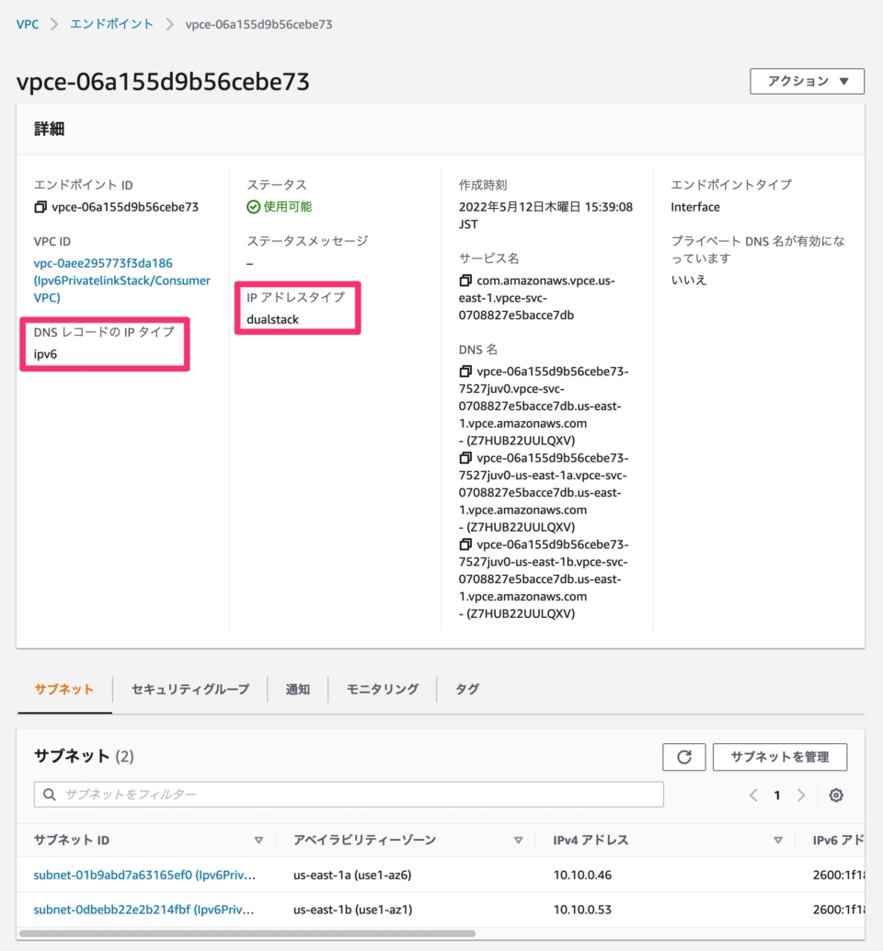Click inside the subnet filter field
This screenshot has width=883, height=951.
click(x=276, y=794)
